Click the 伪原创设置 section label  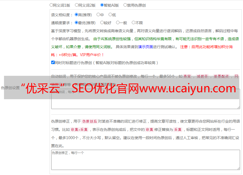[10, 88]
